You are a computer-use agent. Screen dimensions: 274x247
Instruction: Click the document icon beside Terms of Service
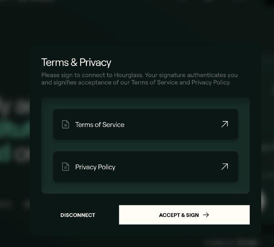pyautogui.click(x=65, y=125)
